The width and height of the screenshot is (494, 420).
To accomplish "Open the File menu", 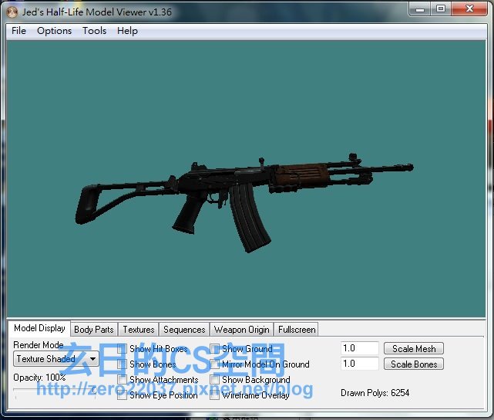I will 18,31.
